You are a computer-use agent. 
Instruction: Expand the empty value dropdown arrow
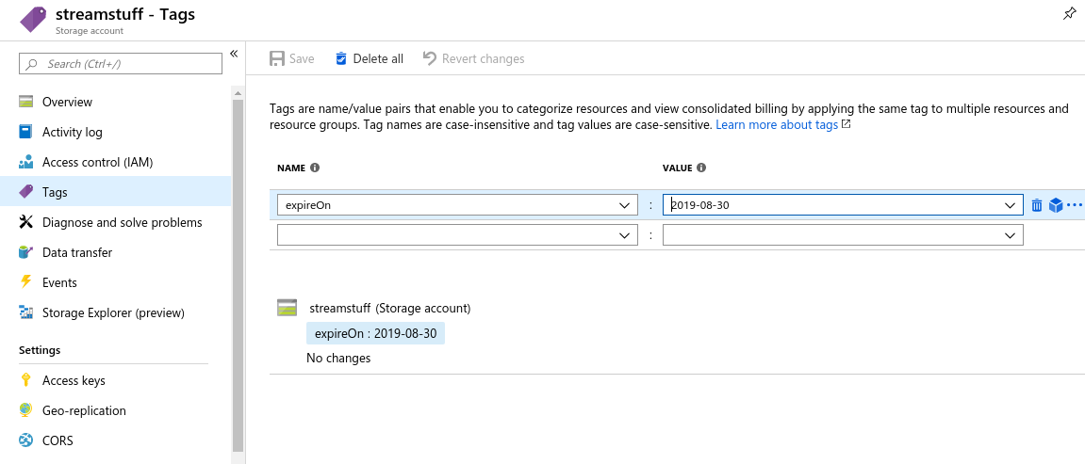pos(1010,235)
